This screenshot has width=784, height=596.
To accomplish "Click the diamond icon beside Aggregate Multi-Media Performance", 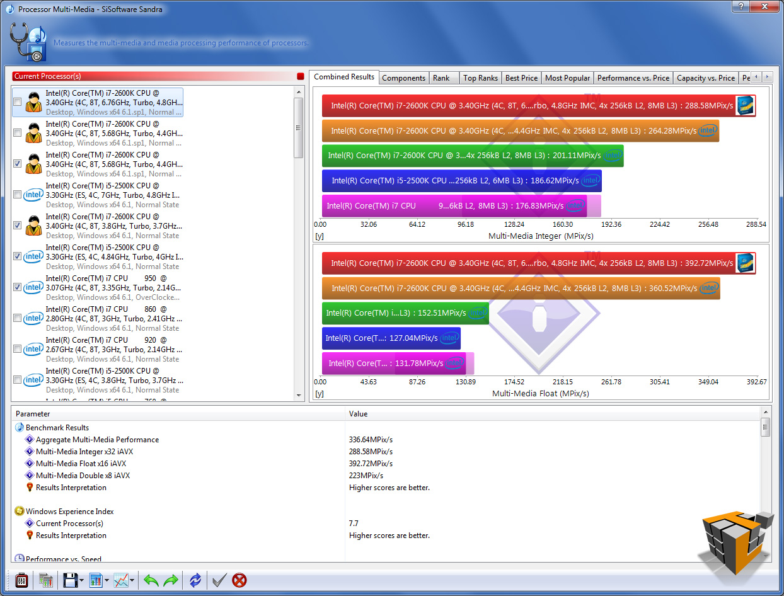I will [x=29, y=440].
